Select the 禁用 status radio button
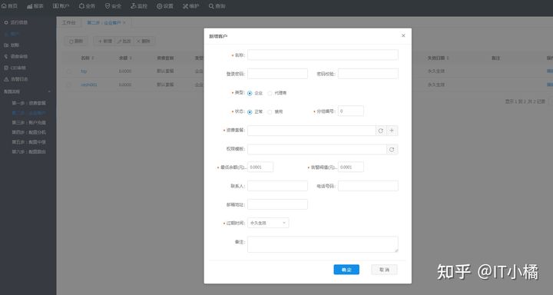553x295 pixels. click(270, 112)
